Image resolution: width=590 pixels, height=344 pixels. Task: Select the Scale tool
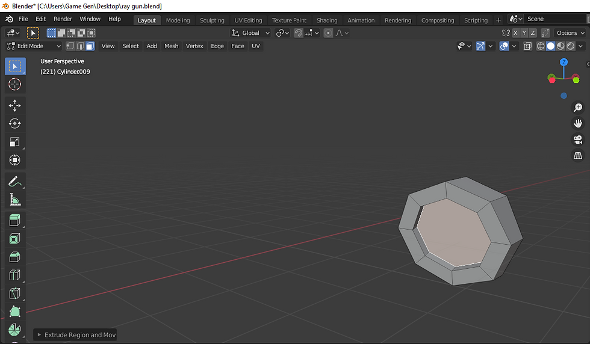coord(15,142)
